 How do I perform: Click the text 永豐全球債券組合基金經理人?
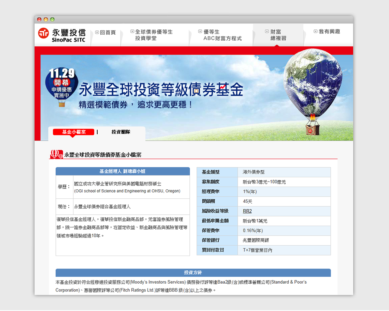pyautogui.click(x=102, y=207)
